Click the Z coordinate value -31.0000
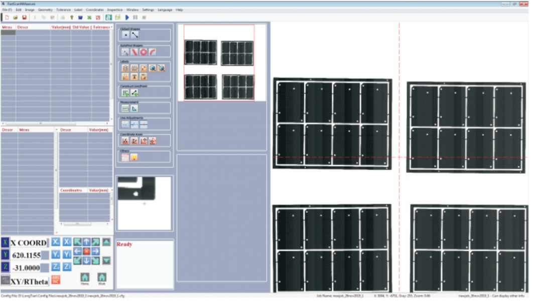Viewport: 542px width, 302px height. 26,268
